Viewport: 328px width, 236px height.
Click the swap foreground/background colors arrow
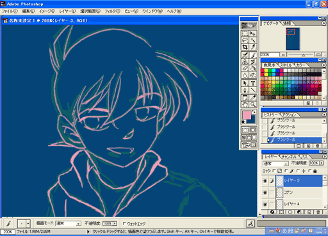pos(254,111)
